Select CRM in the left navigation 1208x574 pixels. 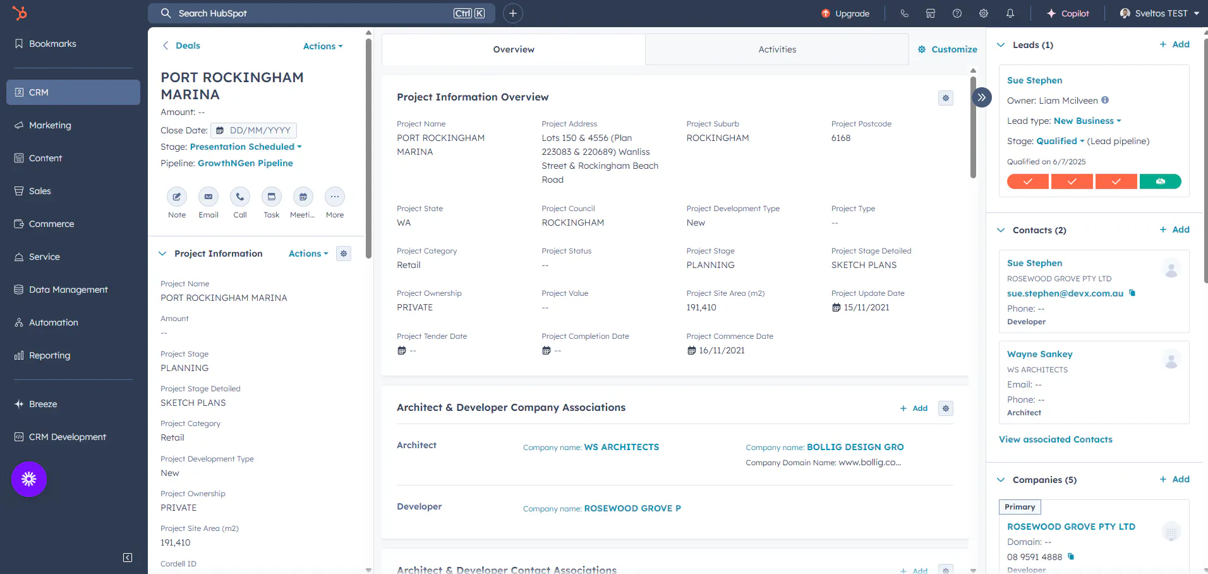(73, 92)
